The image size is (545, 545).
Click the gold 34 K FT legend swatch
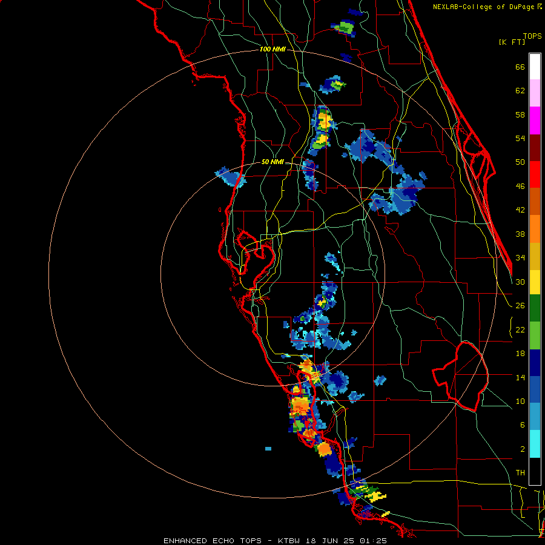(x=535, y=256)
